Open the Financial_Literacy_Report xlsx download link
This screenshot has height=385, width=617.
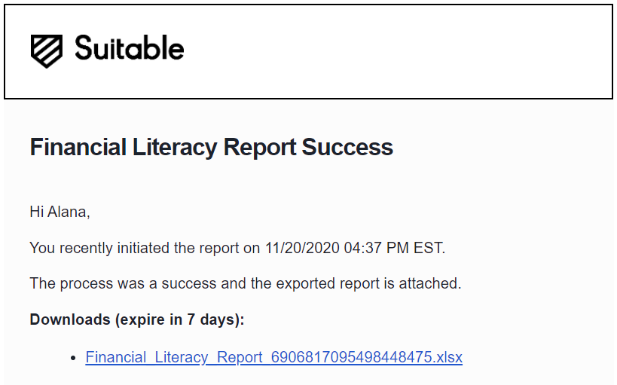[x=274, y=357]
